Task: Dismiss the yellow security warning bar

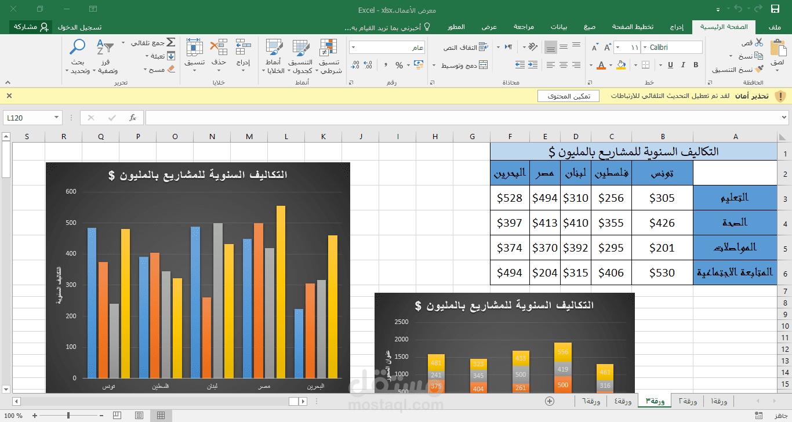Action: click(x=9, y=96)
